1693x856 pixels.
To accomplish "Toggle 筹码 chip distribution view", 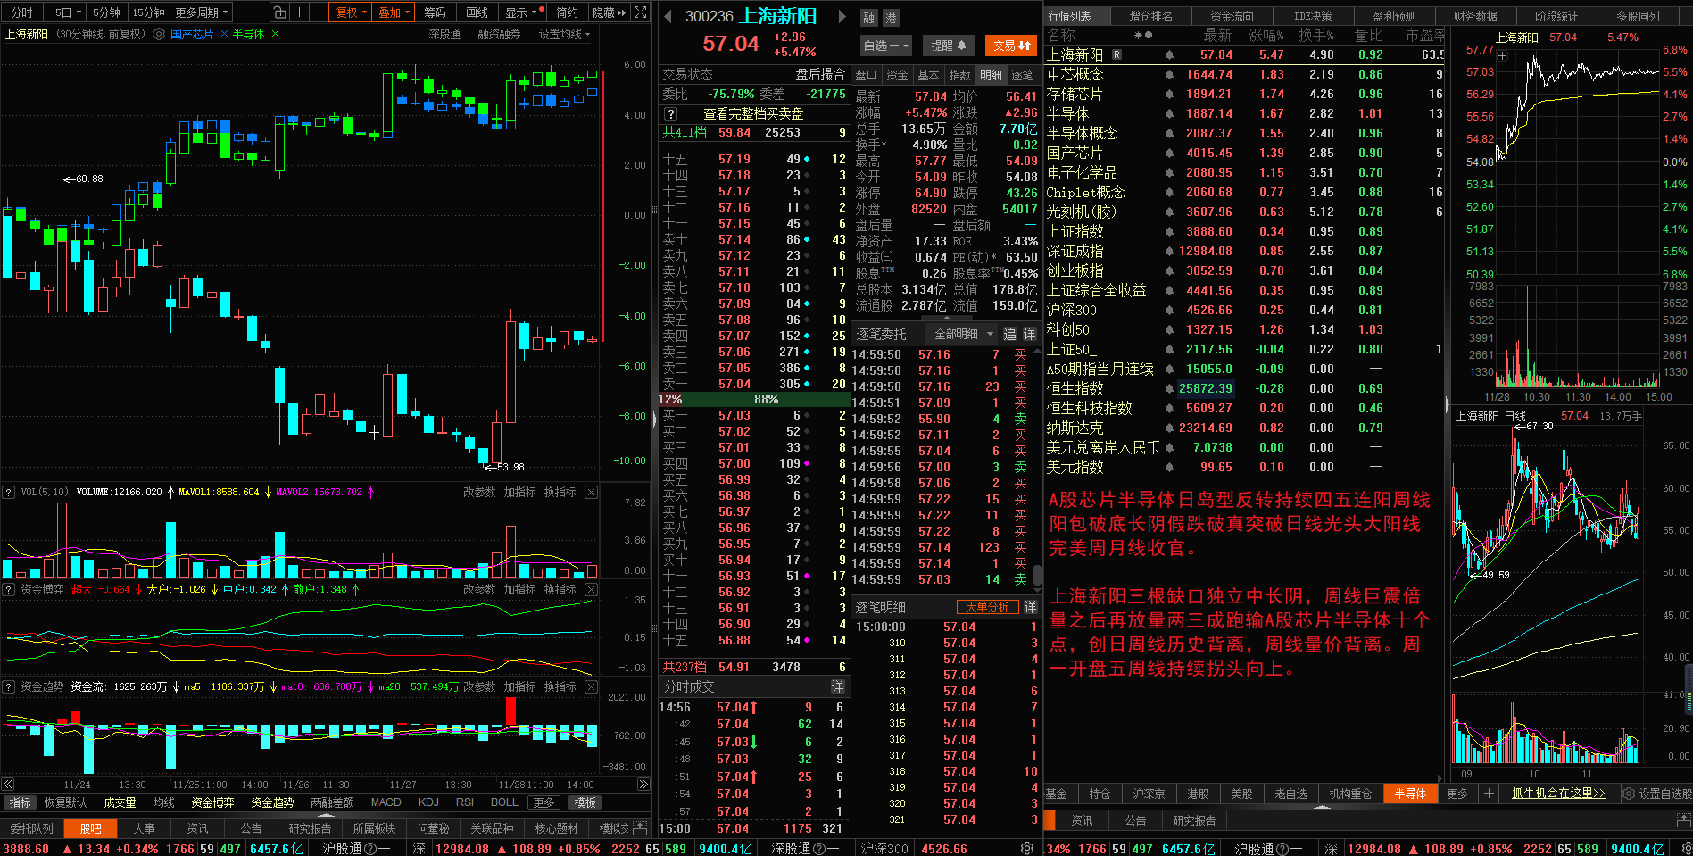I will point(435,12).
